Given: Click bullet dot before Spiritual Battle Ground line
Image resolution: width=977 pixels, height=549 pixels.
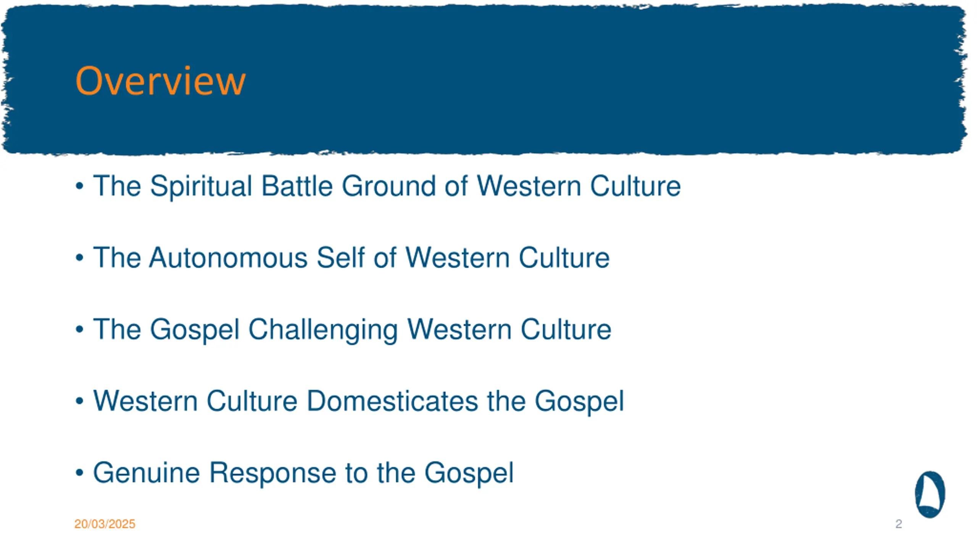Looking at the screenshot, I should 79,186.
